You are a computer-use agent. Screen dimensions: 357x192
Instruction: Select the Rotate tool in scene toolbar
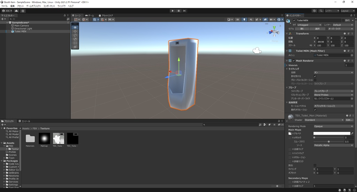point(75,35)
